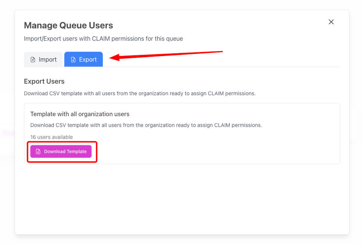Click the Template with all organization users title
This screenshot has height=245, width=363.
click(x=80, y=114)
